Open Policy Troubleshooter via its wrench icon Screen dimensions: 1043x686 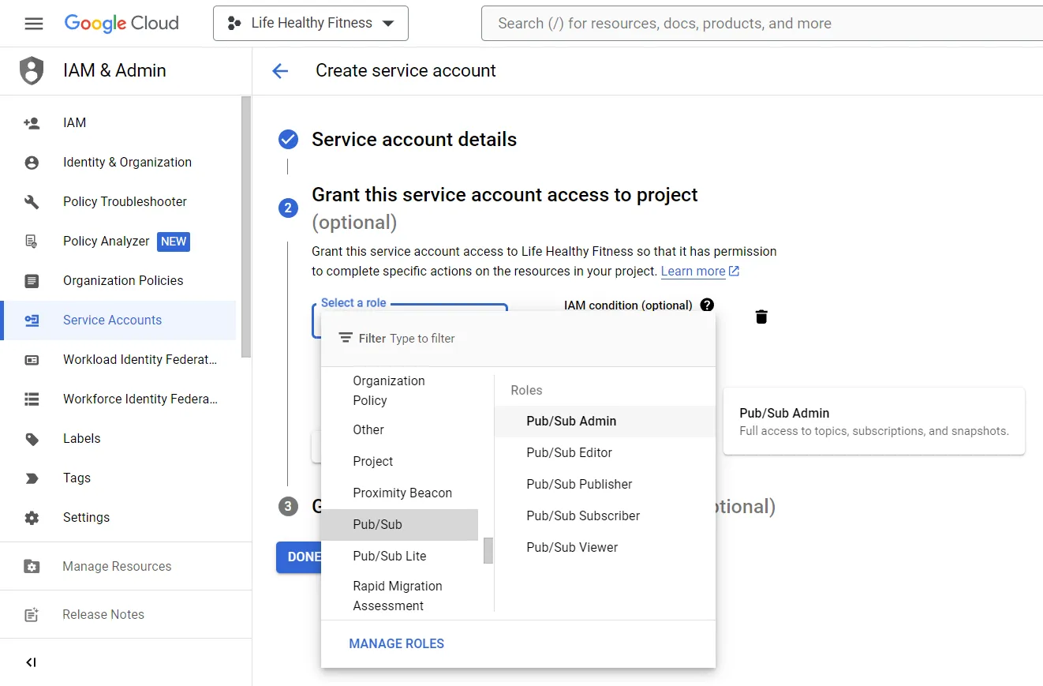click(31, 201)
